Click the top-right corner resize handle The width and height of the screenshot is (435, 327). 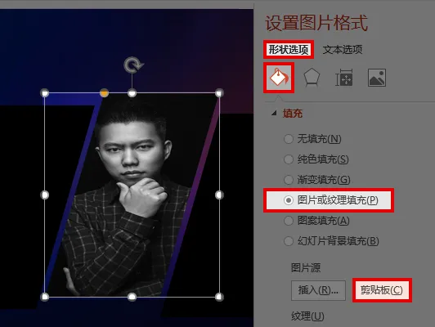click(219, 93)
